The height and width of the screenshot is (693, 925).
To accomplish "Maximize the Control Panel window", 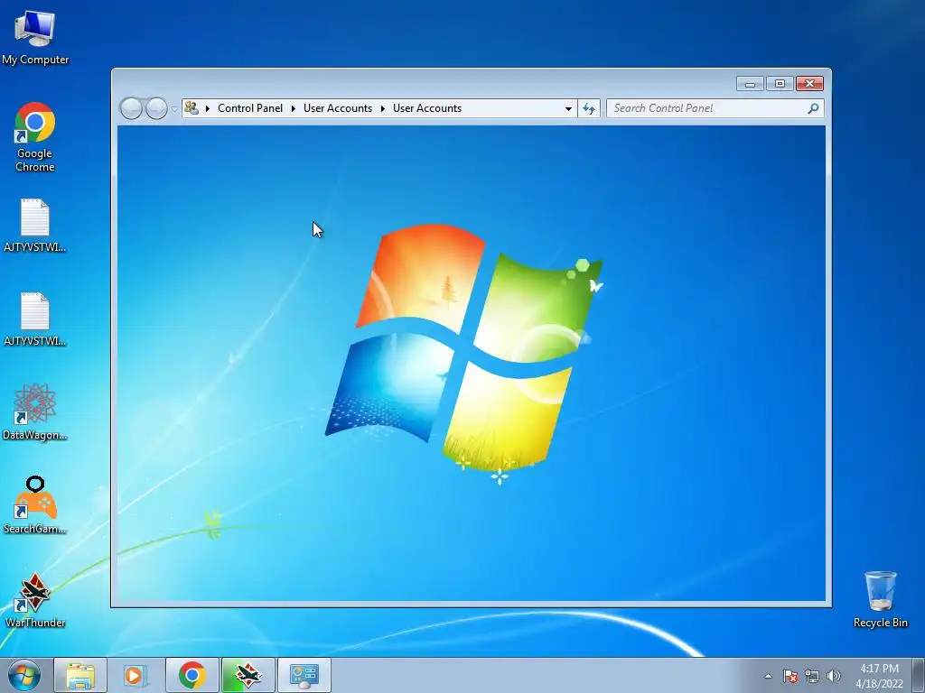I will [780, 84].
